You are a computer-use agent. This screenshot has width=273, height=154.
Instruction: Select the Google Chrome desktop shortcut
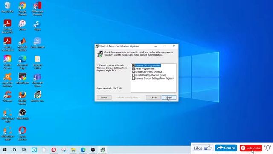23,9
